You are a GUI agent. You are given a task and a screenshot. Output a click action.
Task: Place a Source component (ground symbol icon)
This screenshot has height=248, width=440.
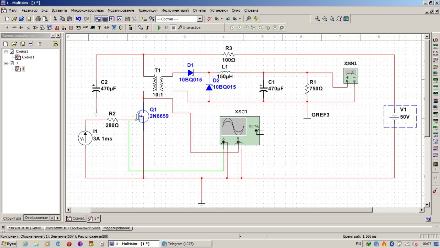click(7, 27)
